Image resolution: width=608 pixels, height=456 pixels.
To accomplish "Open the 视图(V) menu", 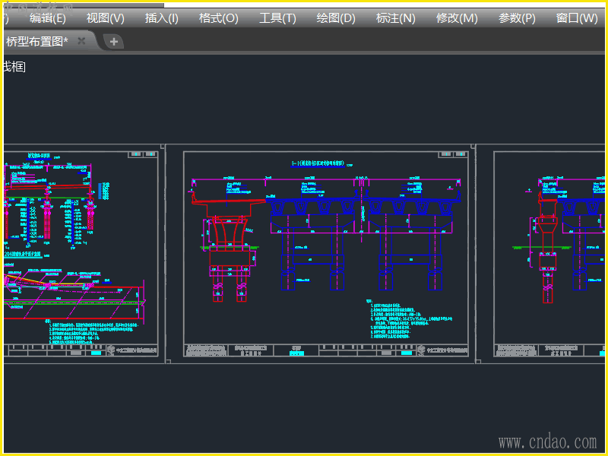I will tap(105, 18).
